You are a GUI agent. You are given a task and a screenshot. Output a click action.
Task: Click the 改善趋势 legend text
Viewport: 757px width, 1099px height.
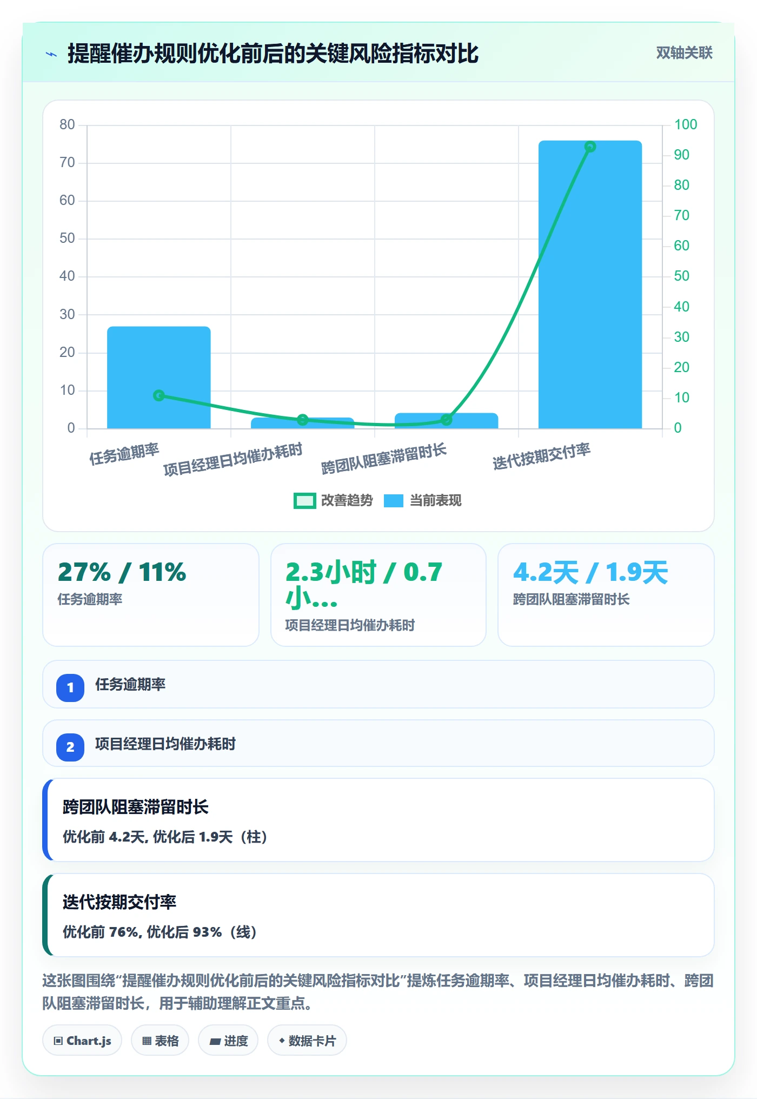347,501
